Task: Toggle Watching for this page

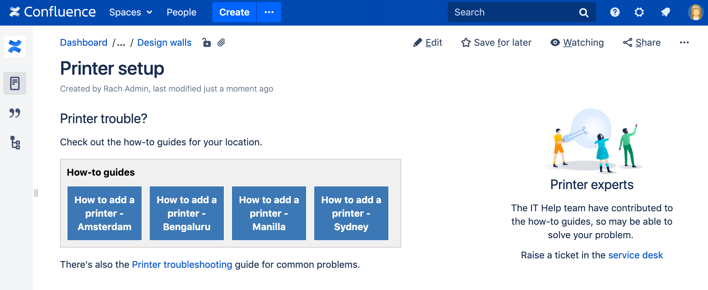Action: coord(577,43)
